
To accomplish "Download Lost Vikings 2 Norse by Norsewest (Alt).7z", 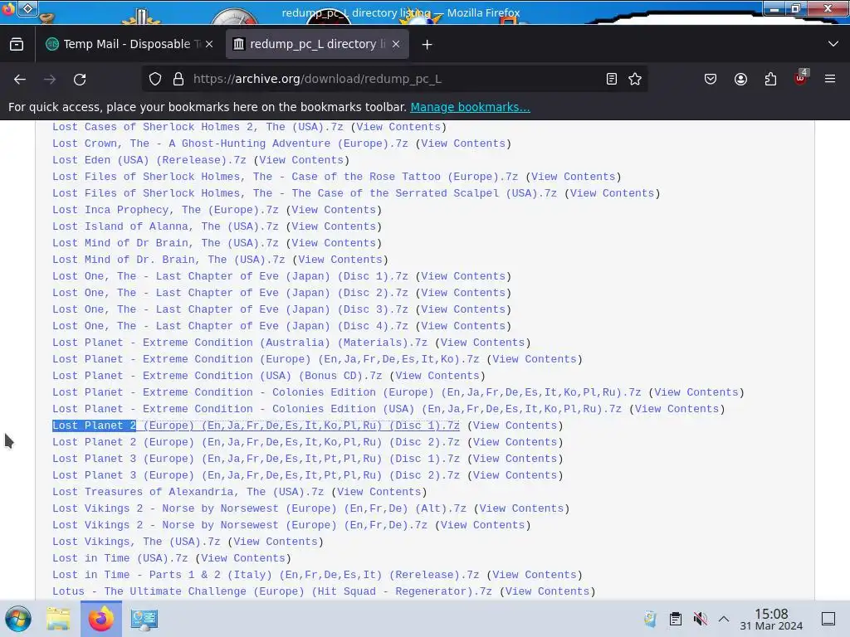I will (259, 508).
